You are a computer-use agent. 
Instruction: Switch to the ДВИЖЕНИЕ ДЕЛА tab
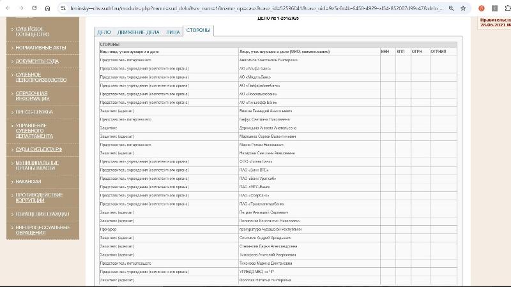coord(139,32)
